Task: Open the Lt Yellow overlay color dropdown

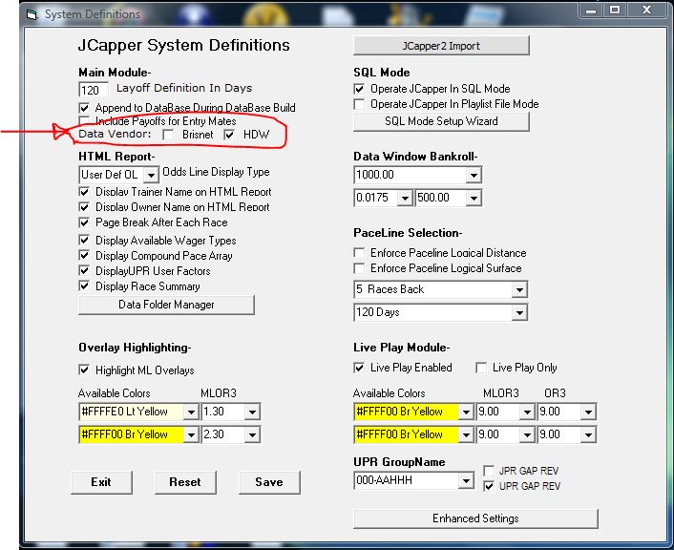Action: coord(191,412)
